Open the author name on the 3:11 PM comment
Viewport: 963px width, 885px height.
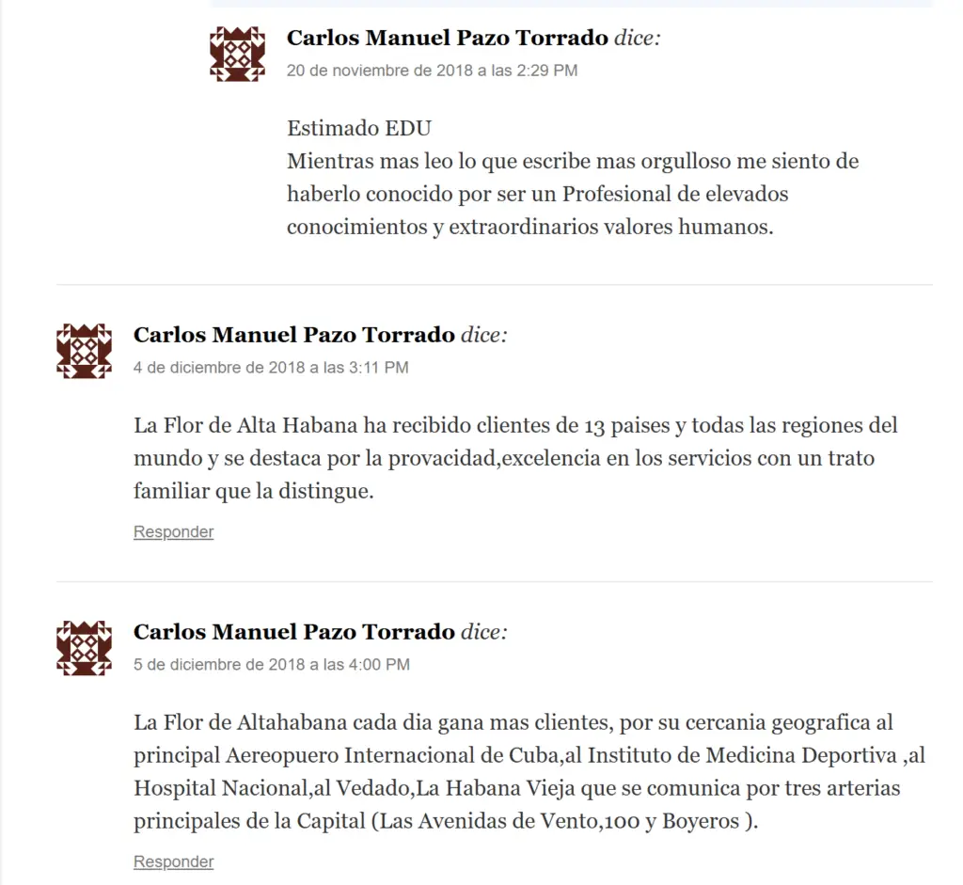(x=294, y=335)
